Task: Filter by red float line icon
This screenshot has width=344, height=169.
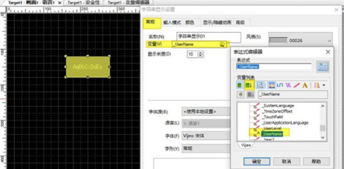Action: [297, 85]
